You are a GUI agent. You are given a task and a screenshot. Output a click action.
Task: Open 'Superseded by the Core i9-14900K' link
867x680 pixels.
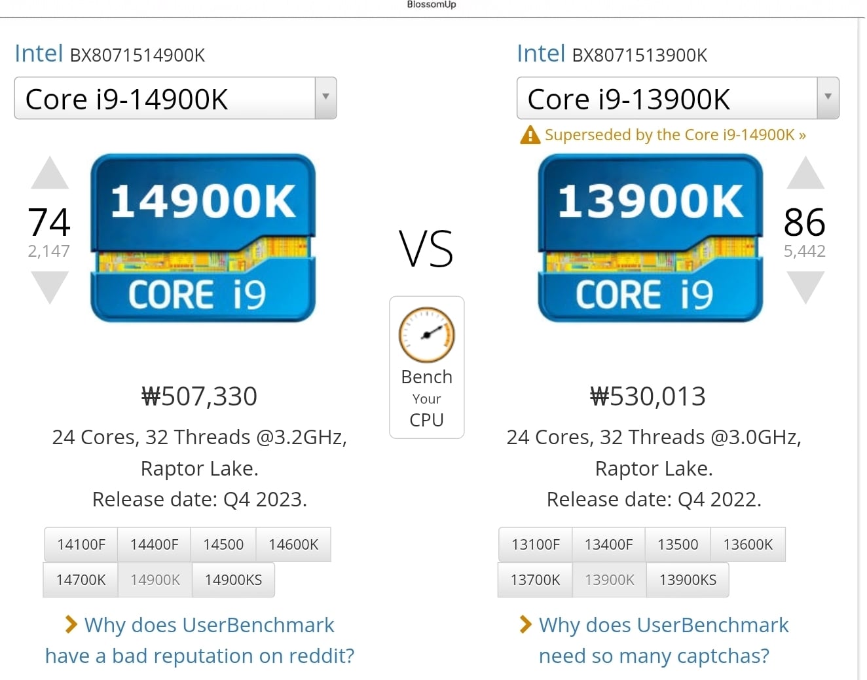click(x=675, y=135)
